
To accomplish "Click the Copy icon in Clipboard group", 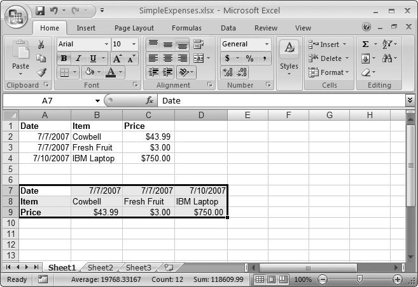I will [41, 58].
